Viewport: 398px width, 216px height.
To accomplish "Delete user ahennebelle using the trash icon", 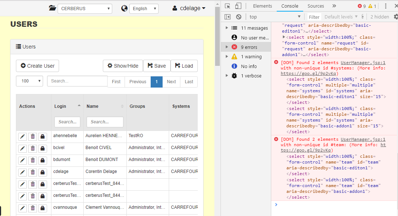I will [33, 136].
